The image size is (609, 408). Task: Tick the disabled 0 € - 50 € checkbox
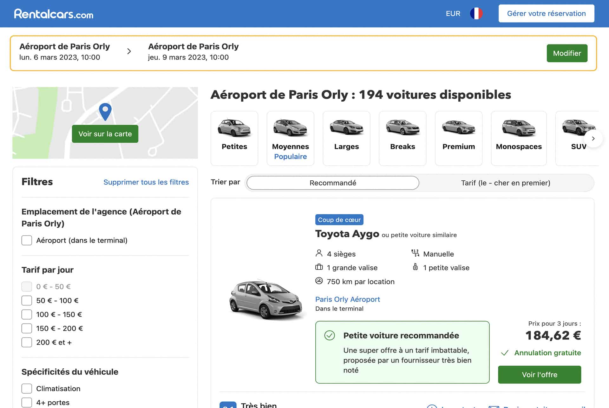tap(27, 286)
